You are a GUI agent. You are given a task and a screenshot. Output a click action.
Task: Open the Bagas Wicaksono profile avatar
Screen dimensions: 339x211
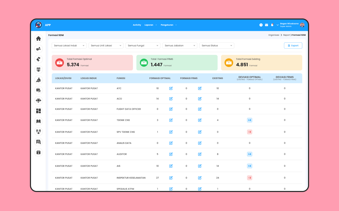point(302,25)
